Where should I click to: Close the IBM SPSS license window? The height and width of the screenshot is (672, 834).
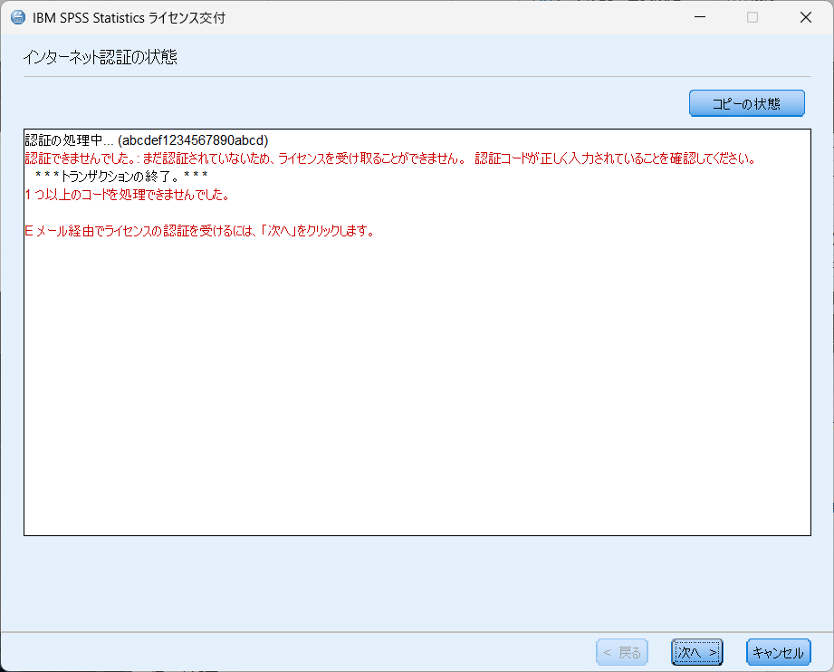(805, 18)
